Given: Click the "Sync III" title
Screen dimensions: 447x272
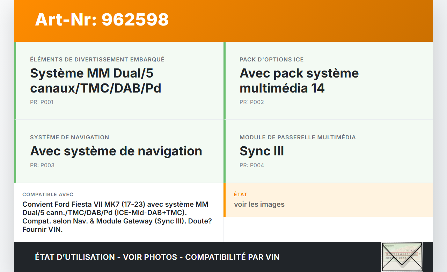Looking at the screenshot, I should (262, 151).
